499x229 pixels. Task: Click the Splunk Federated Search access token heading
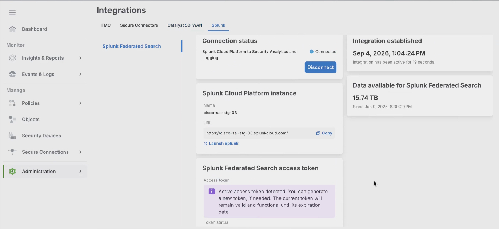(260, 168)
